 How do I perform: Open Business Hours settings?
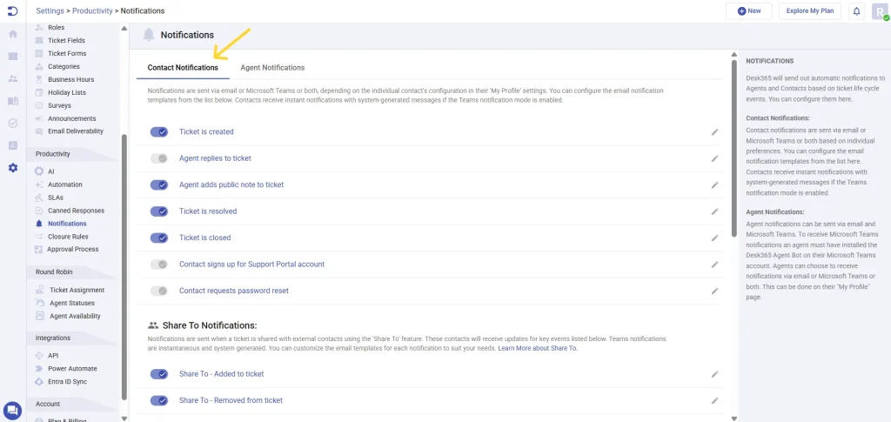(x=71, y=79)
